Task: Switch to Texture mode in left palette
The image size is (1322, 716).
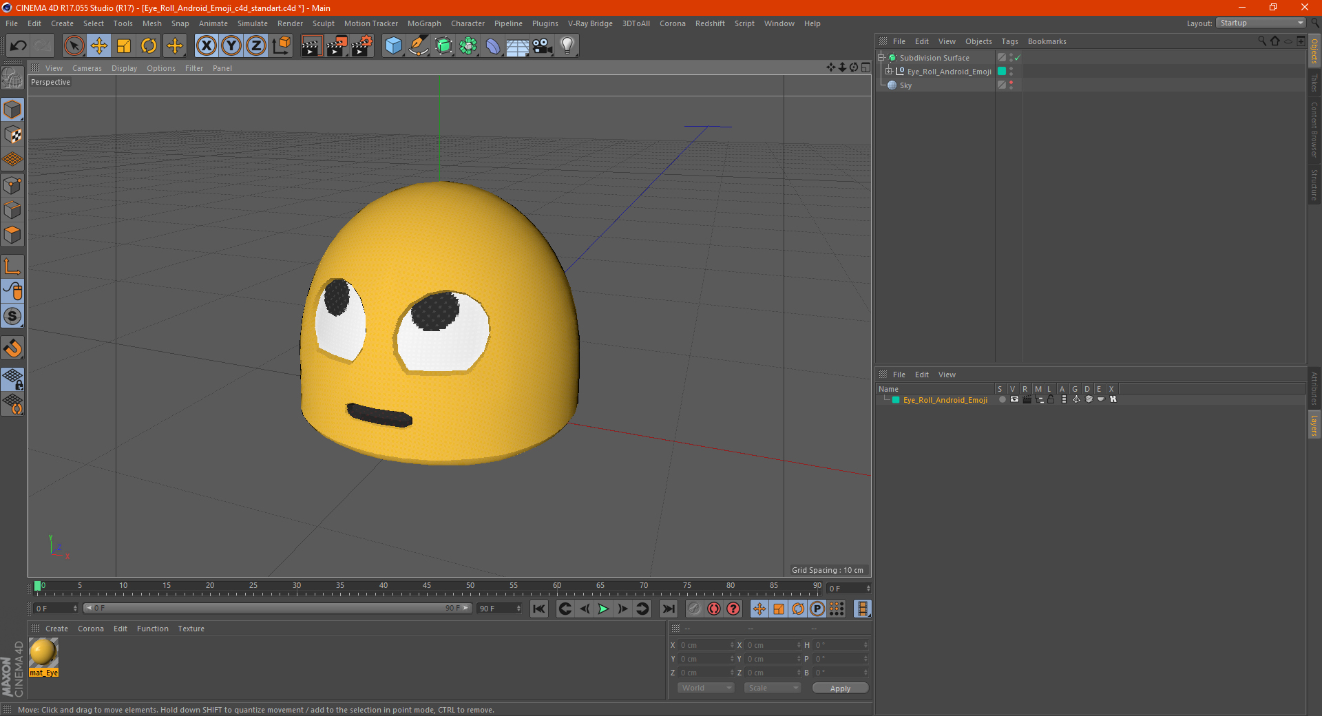Action: click(13, 135)
